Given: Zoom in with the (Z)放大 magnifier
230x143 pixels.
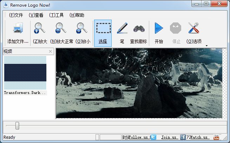Looking at the screenshot, I should [40, 33].
